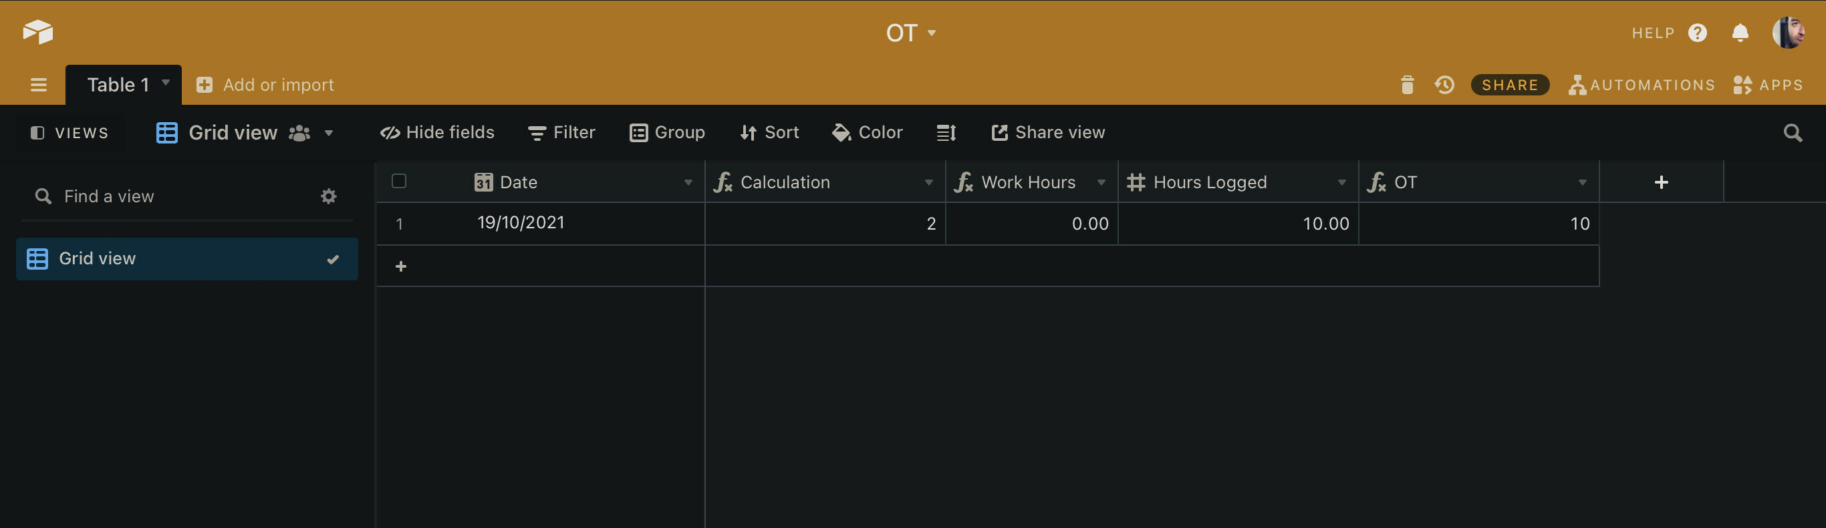Image resolution: width=1826 pixels, height=528 pixels.
Task: Select Grid view in sidebar list
Action: tap(186, 258)
